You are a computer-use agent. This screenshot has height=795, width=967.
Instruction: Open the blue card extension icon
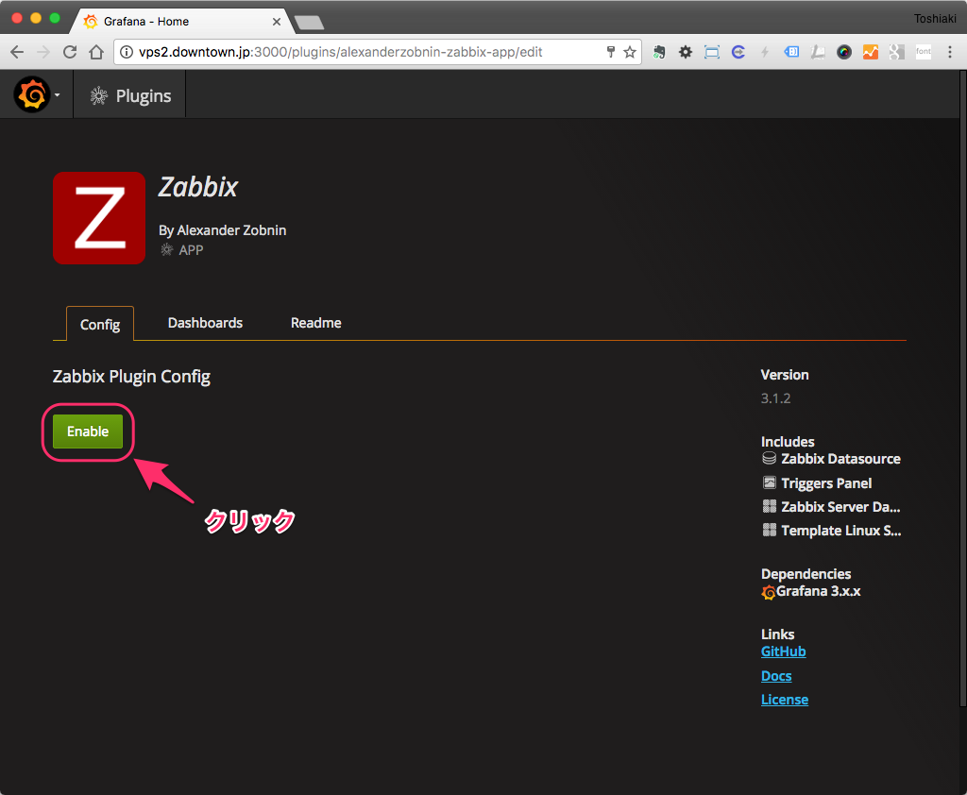[791, 52]
